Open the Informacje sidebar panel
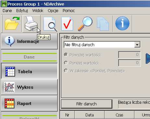Image resolution: width=150 pixels, height=119 pixels. pos(29,41)
